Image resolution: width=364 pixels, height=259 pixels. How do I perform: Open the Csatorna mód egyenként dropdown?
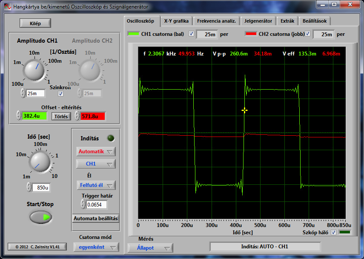coord(96,247)
